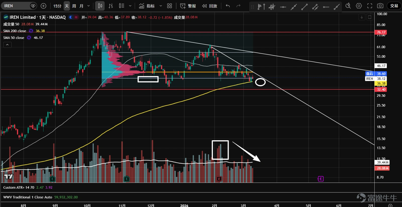
Task: Collapse the indicator legend chevron
Action: [x=7, y=45]
